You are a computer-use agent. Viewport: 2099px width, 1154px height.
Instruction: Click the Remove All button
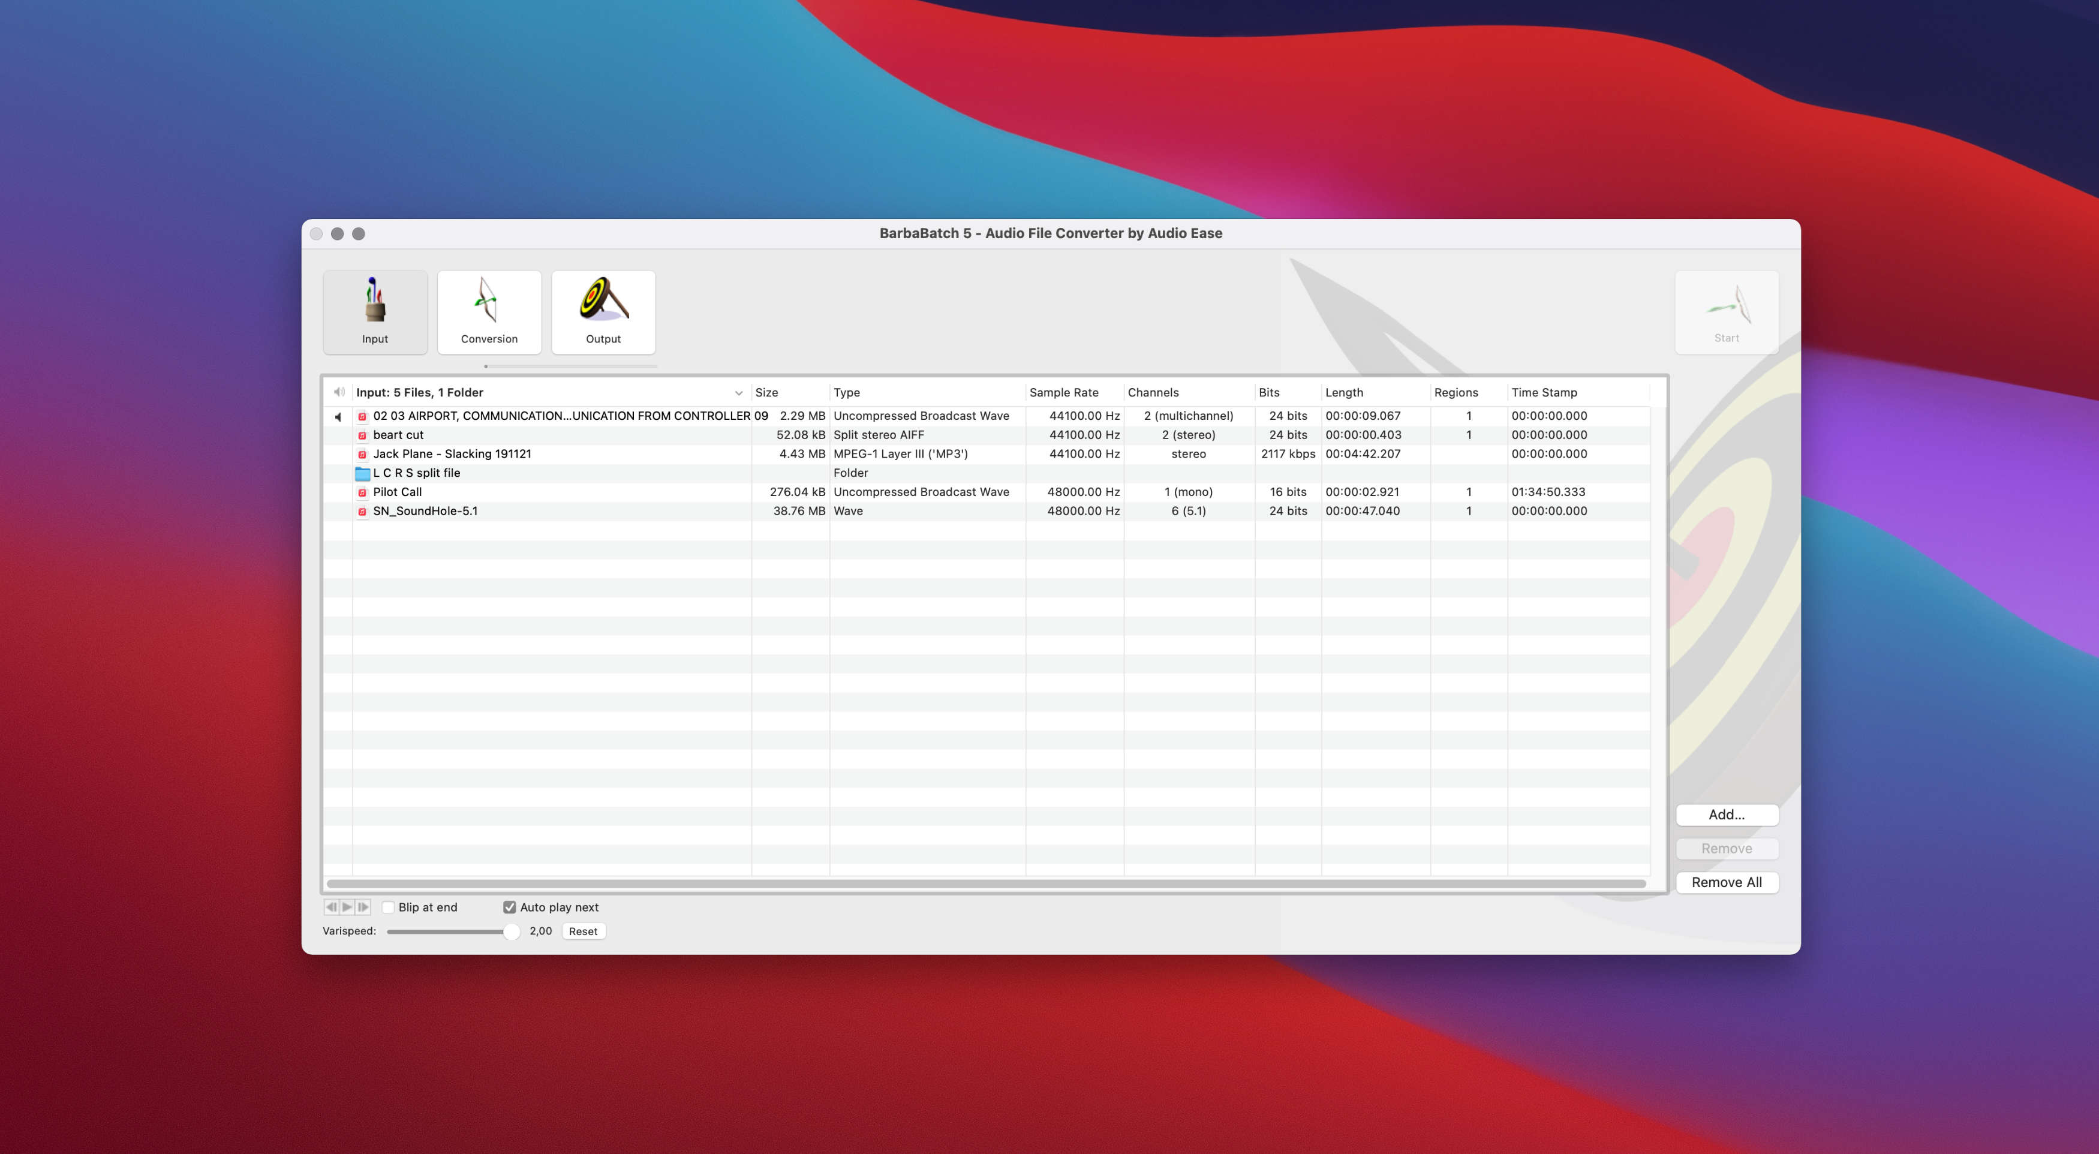click(x=1727, y=882)
